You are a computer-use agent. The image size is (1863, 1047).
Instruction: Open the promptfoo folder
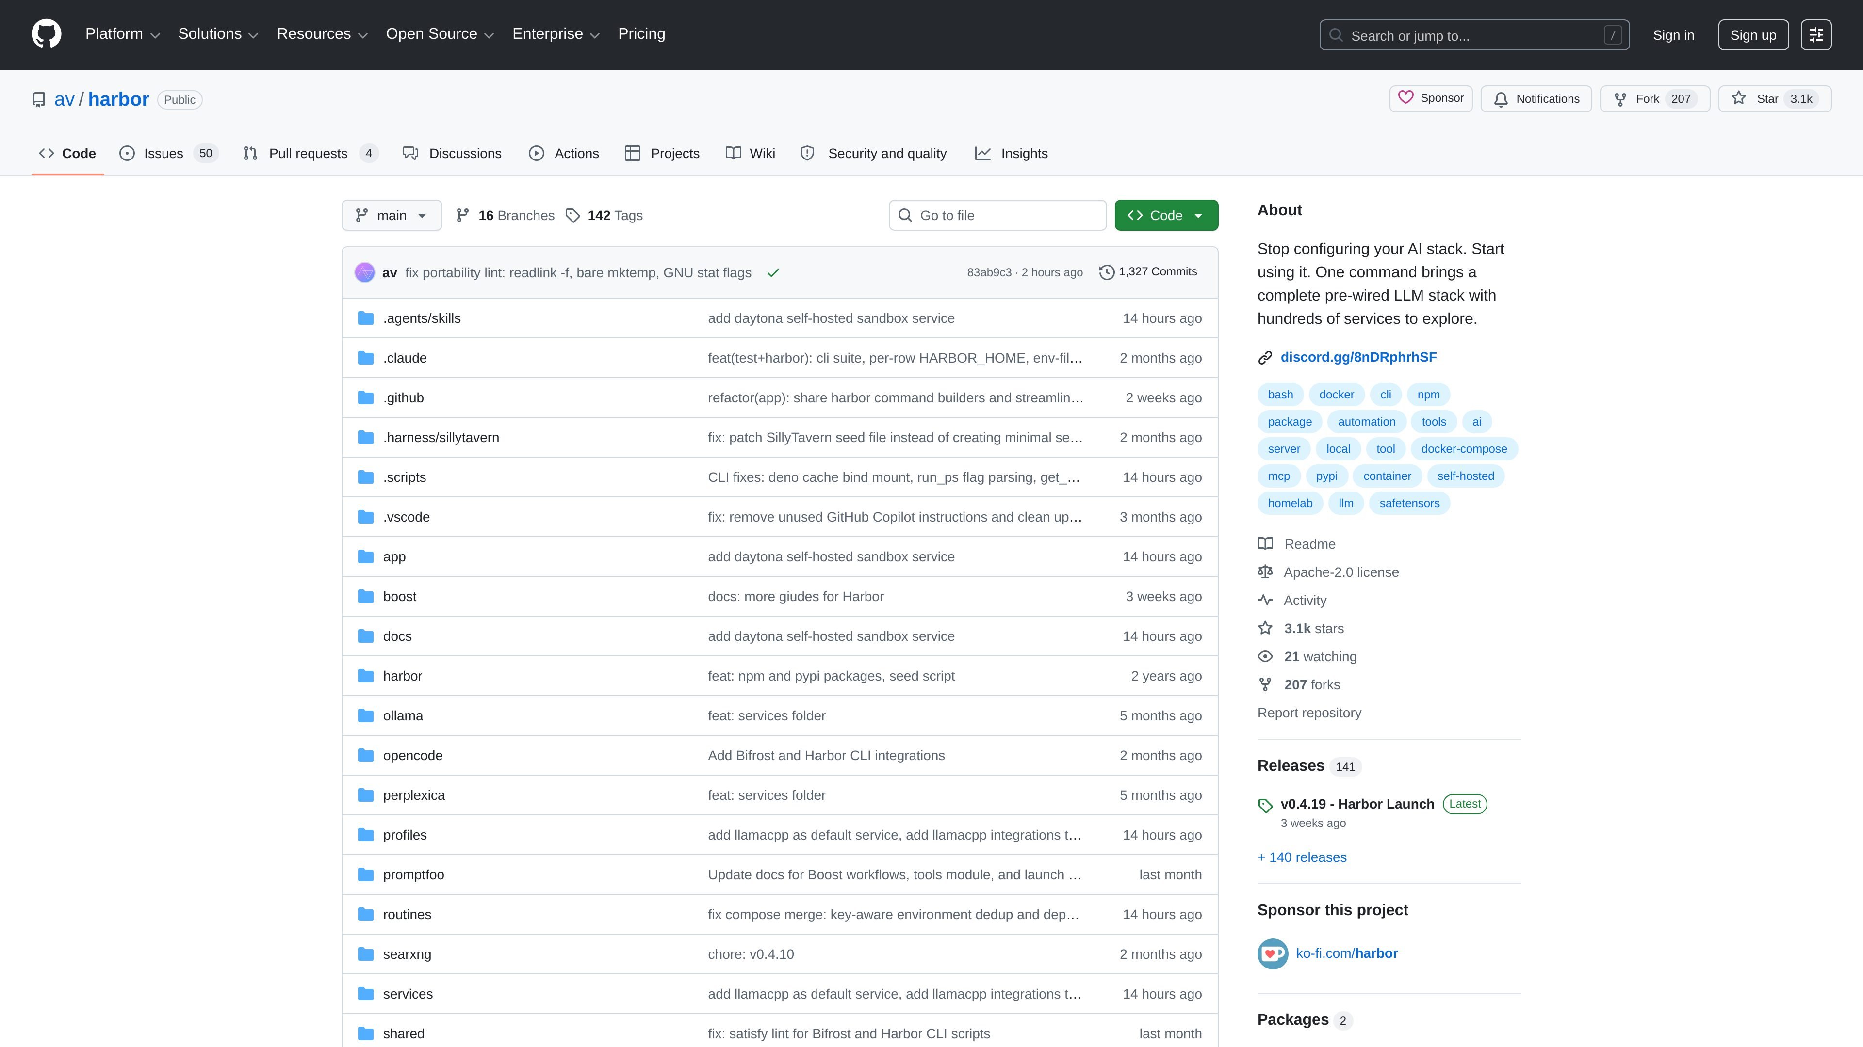click(414, 875)
